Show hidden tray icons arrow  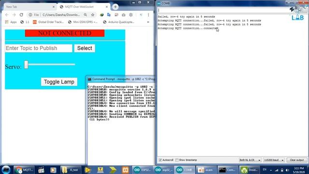point(271,170)
